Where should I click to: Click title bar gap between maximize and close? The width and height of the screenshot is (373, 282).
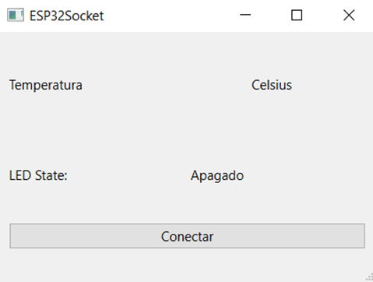tap(322, 15)
